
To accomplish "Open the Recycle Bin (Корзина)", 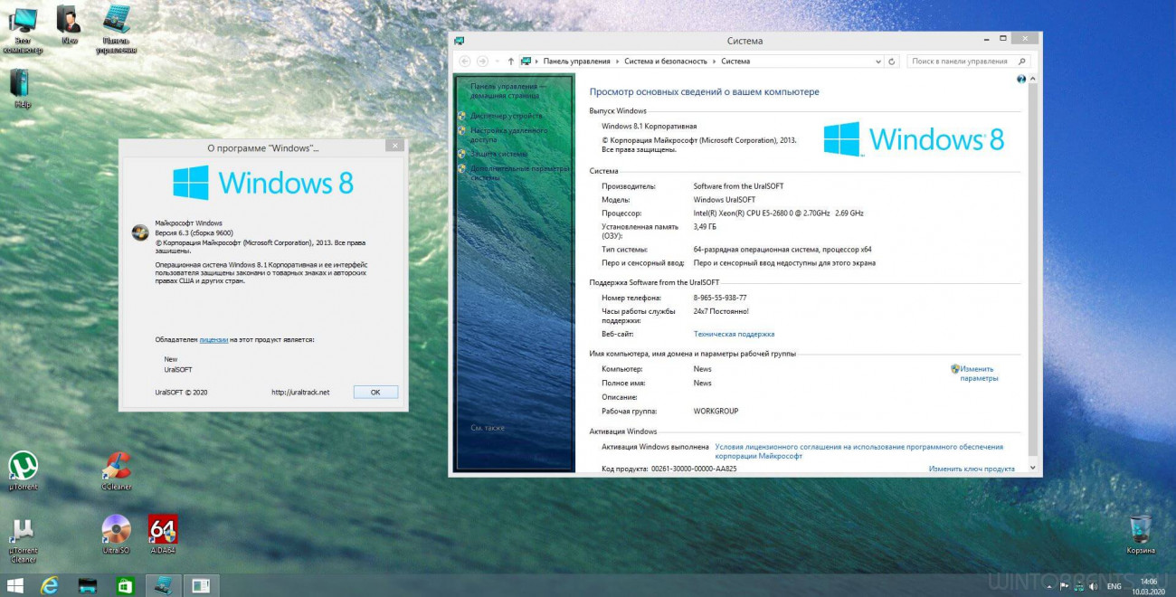I will 1140,530.
